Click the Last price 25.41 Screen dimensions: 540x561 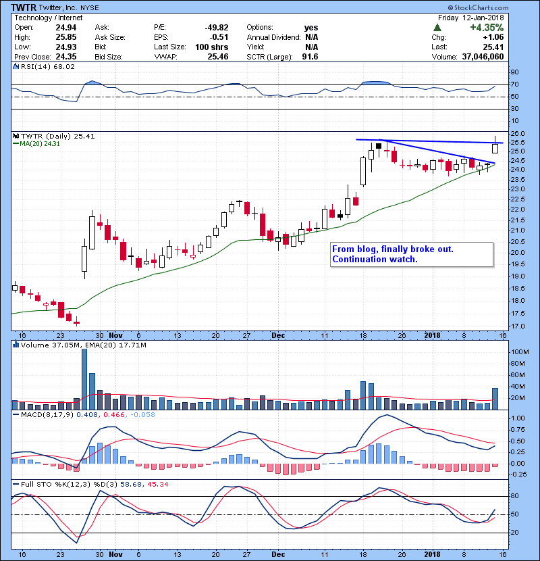point(493,47)
